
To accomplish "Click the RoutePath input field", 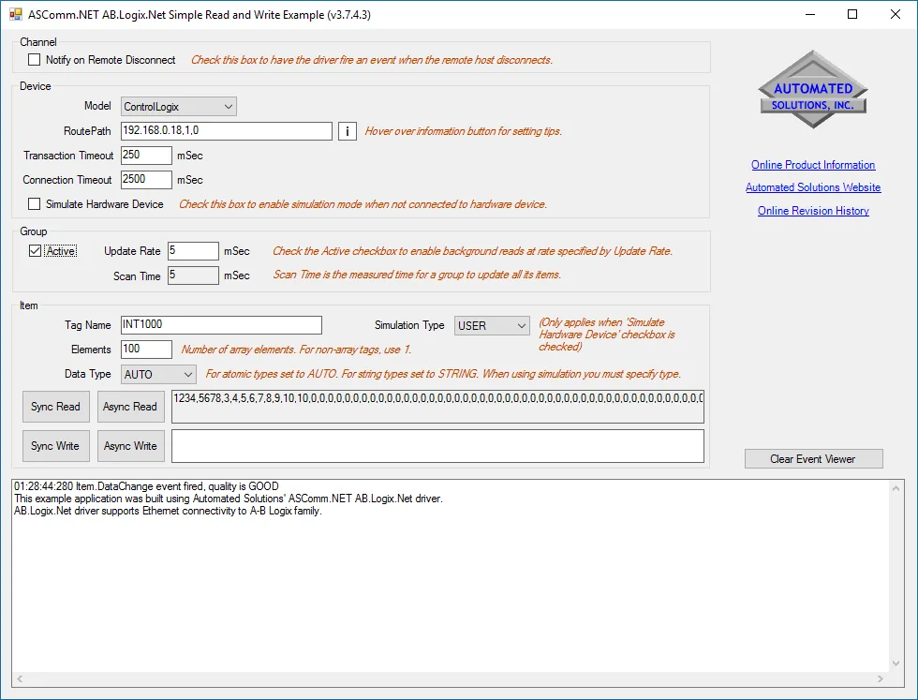I will click(227, 130).
